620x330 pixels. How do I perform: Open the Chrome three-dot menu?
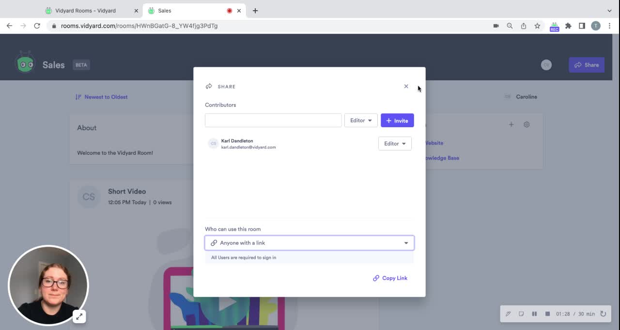click(609, 26)
